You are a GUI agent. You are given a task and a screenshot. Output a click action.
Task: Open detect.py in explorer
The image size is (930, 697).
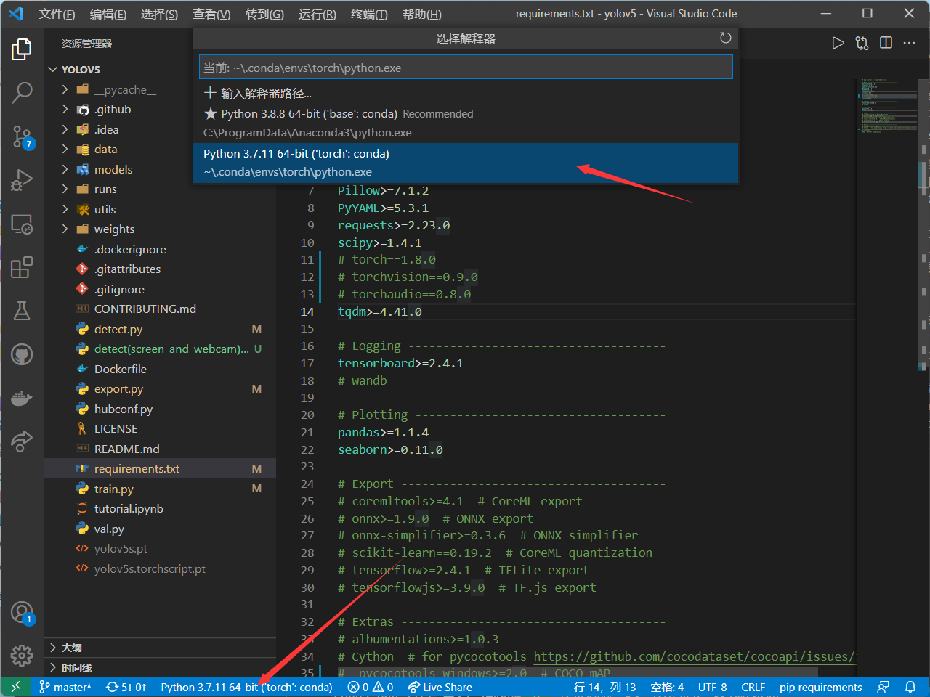pyautogui.click(x=160, y=329)
